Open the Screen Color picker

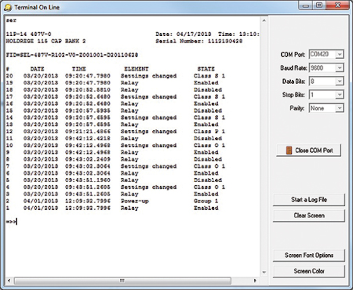(x=309, y=271)
